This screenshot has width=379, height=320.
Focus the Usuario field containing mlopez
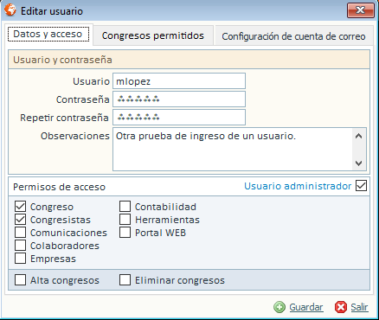[179, 81]
